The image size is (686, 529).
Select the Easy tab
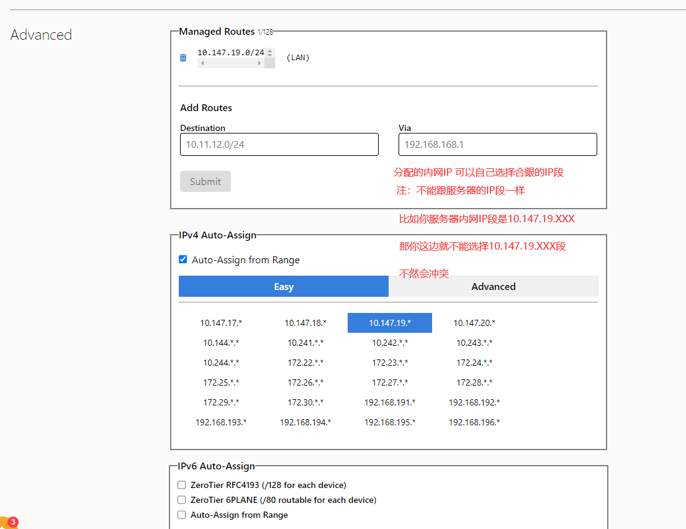[283, 286]
